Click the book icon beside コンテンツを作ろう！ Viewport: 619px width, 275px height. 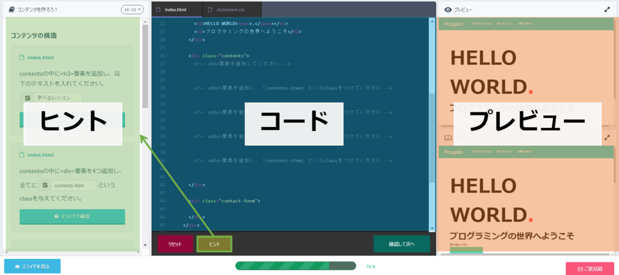pyautogui.click(x=12, y=9)
